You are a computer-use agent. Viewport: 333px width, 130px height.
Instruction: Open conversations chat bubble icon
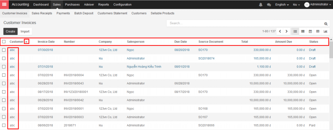[x=269, y=5]
